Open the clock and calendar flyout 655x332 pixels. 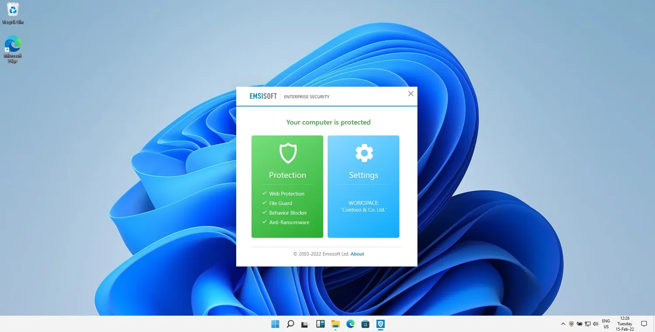pyautogui.click(x=625, y=324)
